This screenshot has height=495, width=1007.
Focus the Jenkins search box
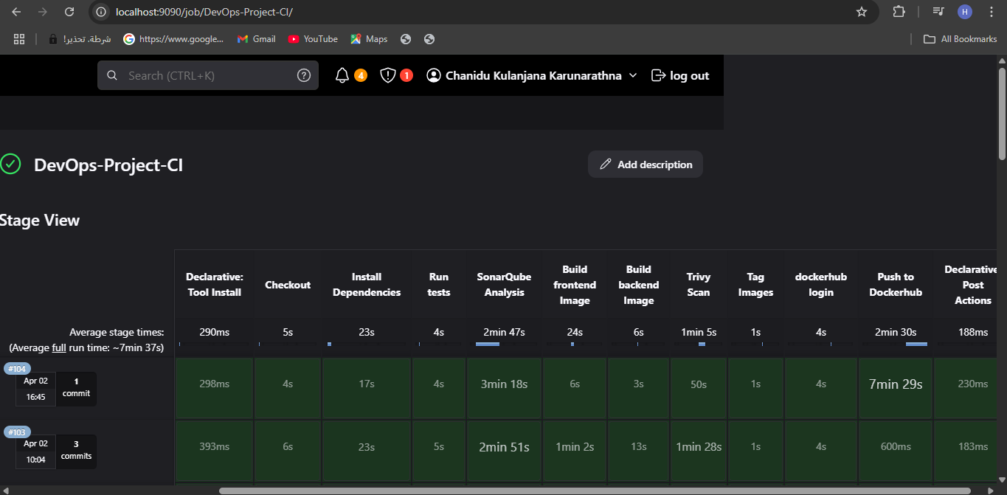click(208, 75)
